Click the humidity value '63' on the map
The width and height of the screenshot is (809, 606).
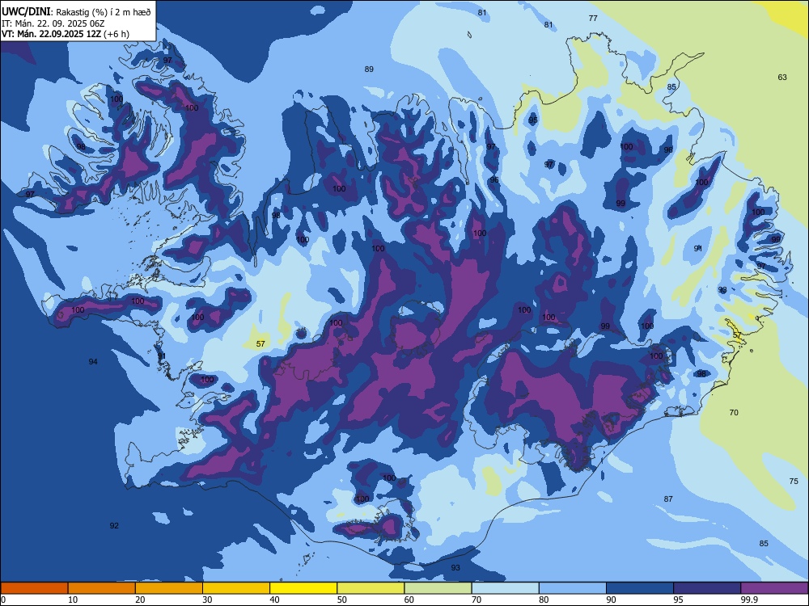pyautogui.click(x=782, y=78)
